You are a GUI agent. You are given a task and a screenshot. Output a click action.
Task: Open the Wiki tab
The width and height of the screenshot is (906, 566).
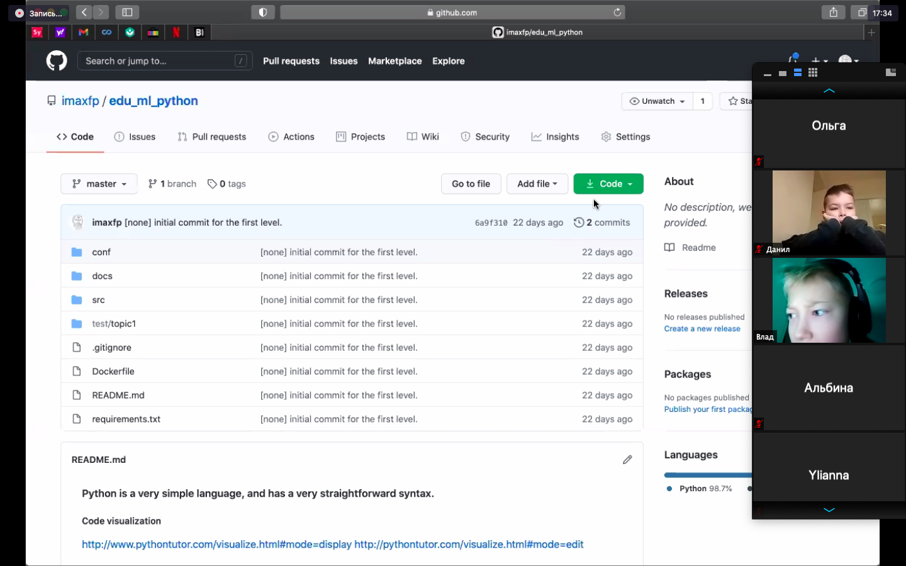(423, 136)
